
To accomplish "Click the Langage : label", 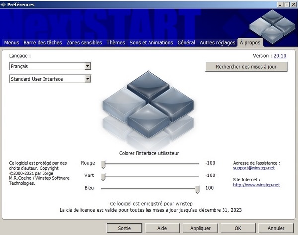I will (x=20, y=56).
